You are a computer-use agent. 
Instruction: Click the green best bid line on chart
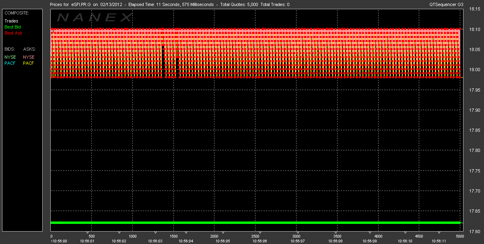(x=255, y=222)
